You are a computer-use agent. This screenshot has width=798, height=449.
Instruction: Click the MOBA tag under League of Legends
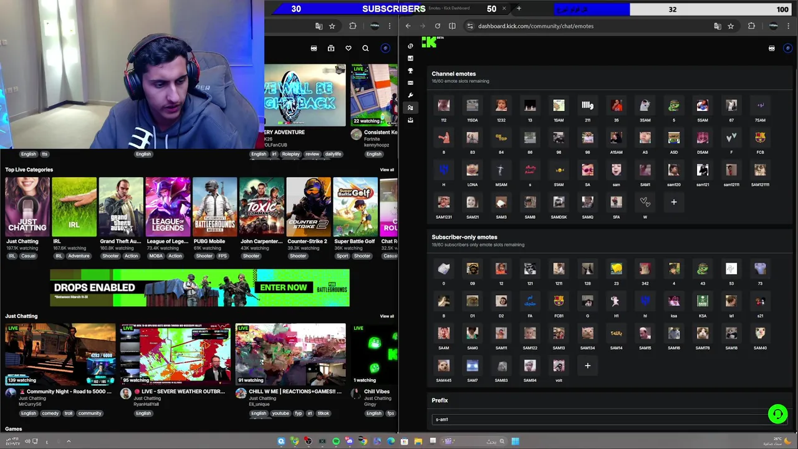pyautogui.click(x=156, y=256)
